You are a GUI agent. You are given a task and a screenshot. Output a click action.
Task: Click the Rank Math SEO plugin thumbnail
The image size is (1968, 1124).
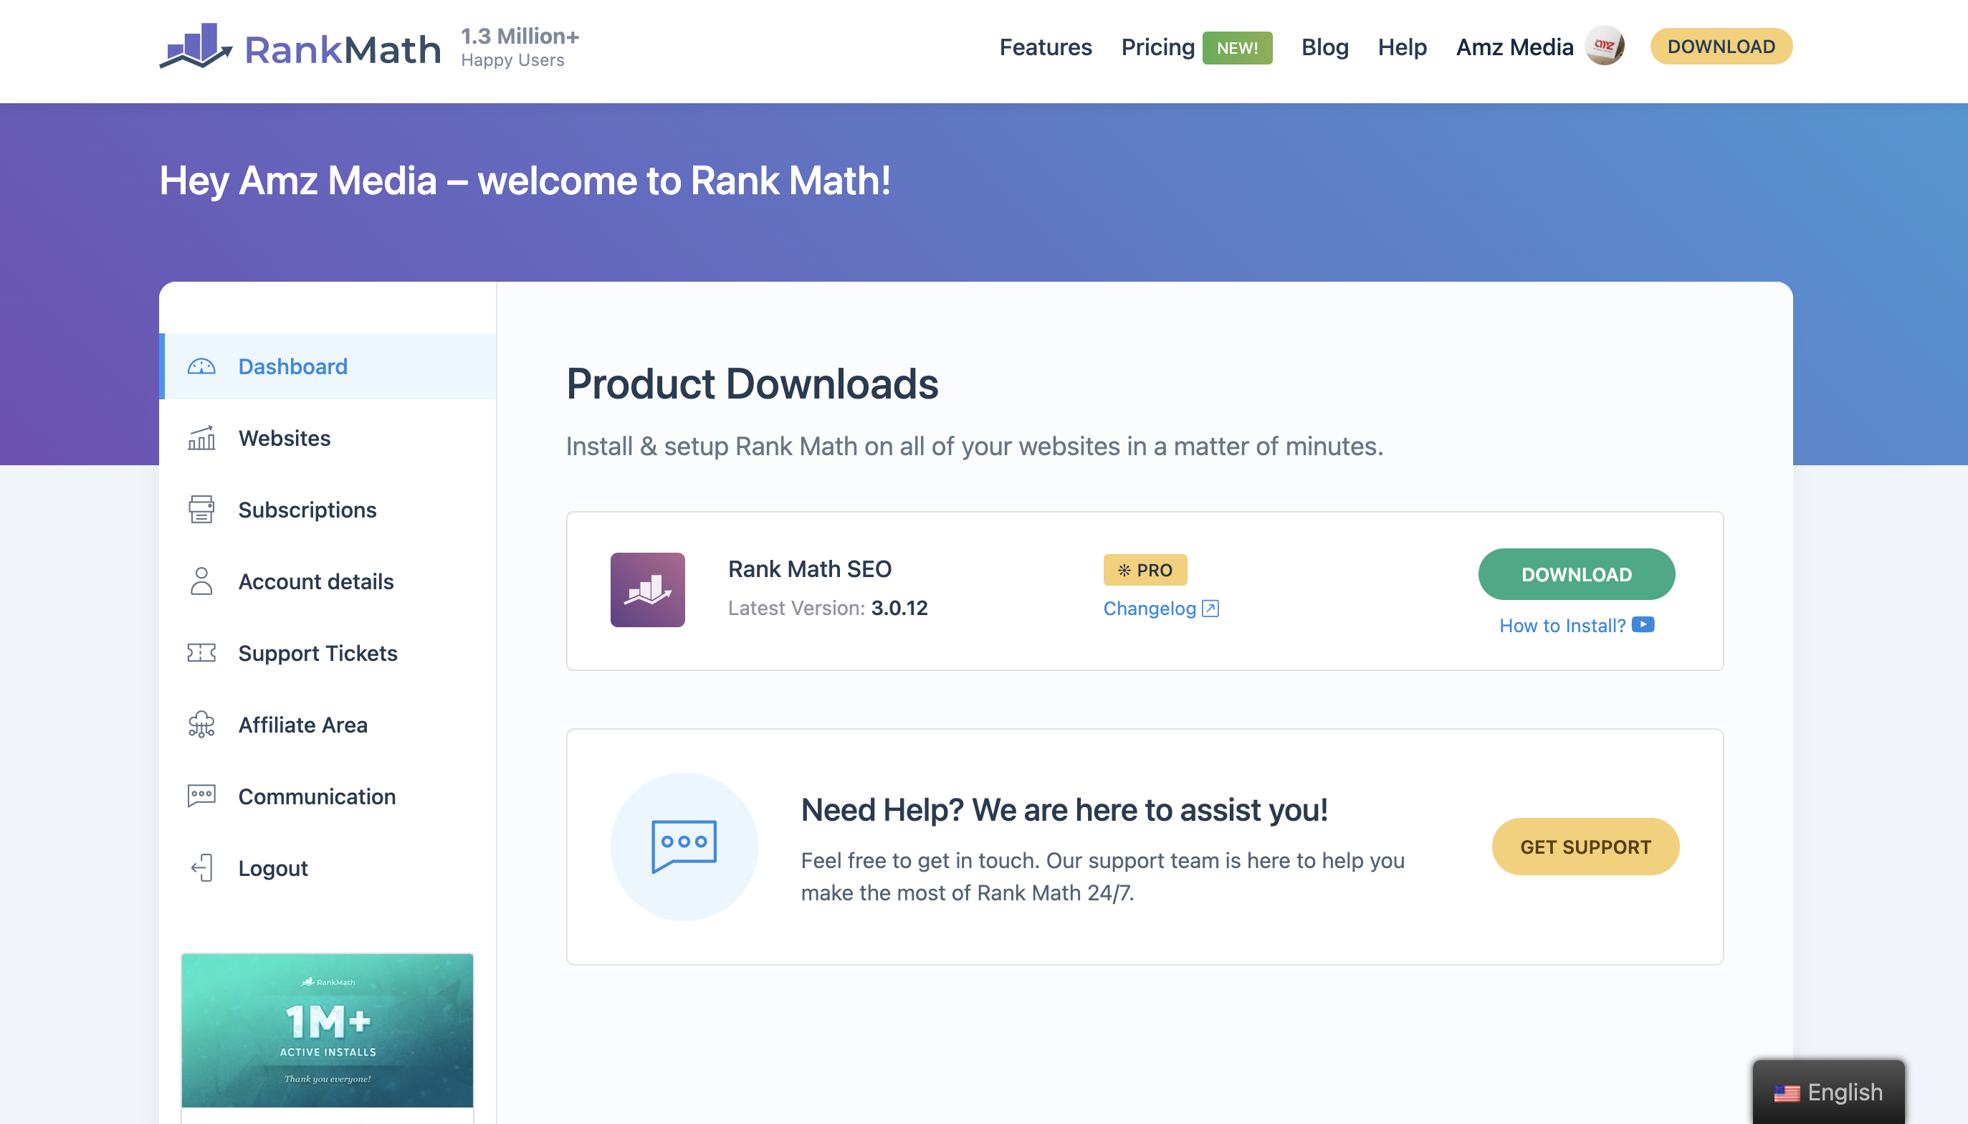pos(649,589)
